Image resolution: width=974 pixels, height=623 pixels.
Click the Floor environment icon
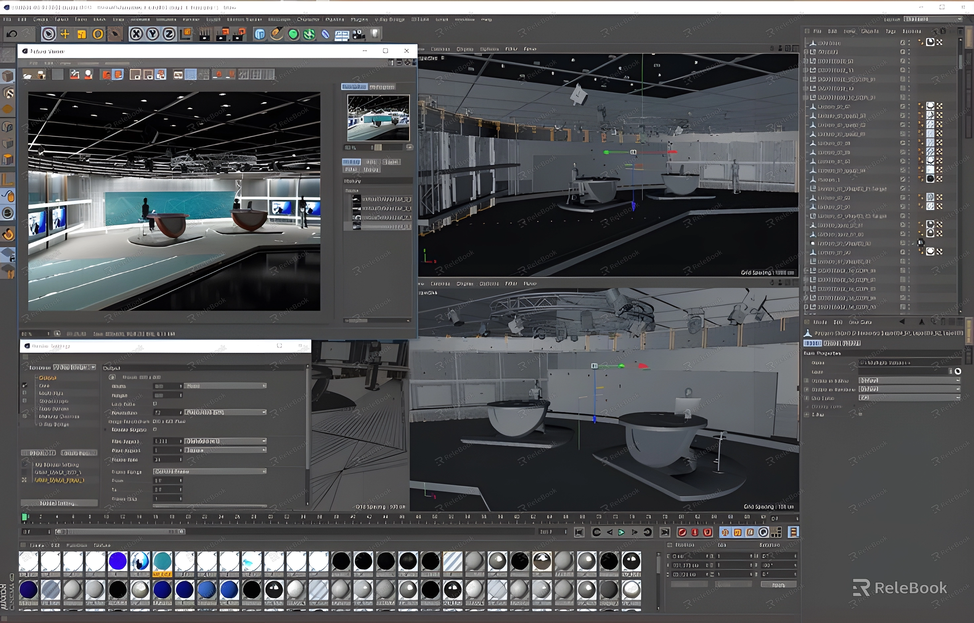[x=342, y=35]
